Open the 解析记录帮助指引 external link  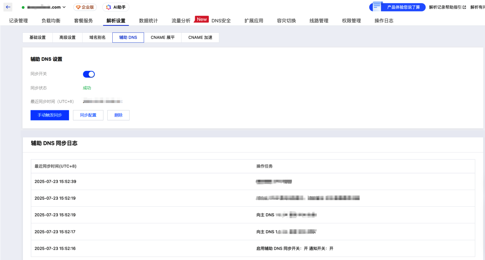click(x=447, y=7)
